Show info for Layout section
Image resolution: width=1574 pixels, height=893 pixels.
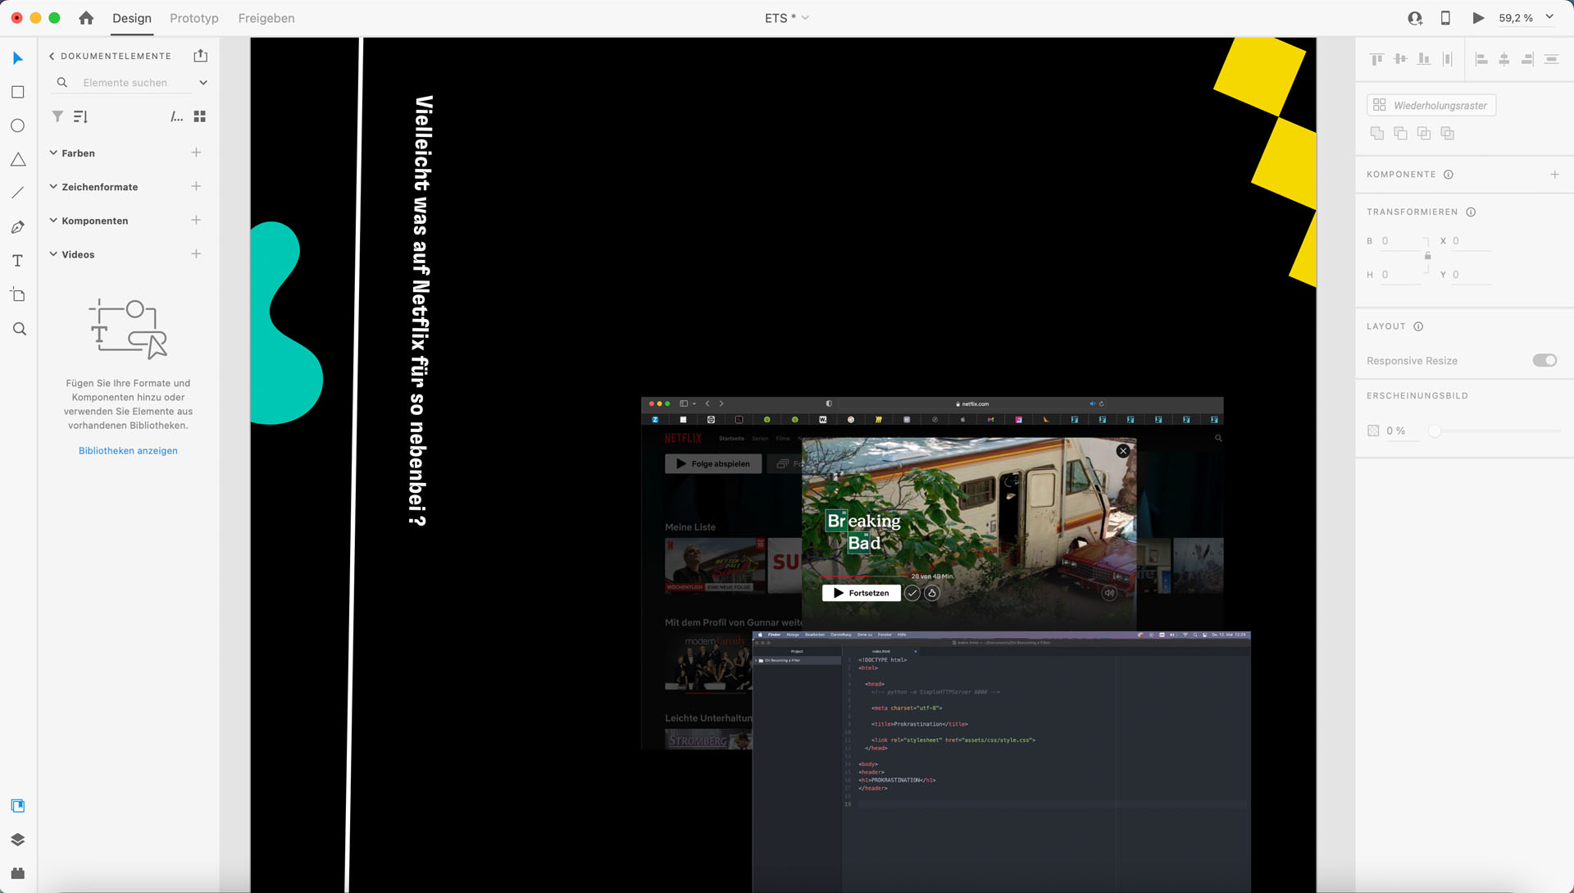[x=1418, y=326]
